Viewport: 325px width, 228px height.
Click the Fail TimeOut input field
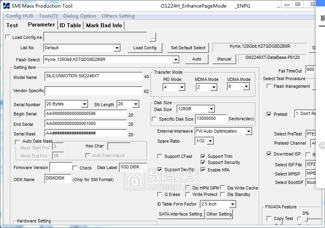pos(311,70)
